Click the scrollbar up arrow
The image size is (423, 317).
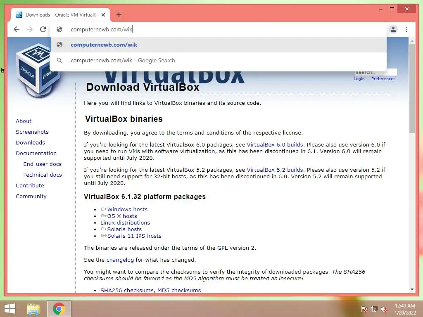pos(412,41)
